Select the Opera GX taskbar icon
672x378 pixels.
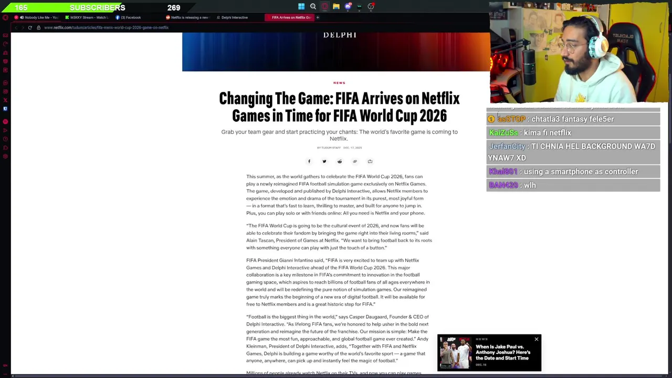[x=324, y=7]
